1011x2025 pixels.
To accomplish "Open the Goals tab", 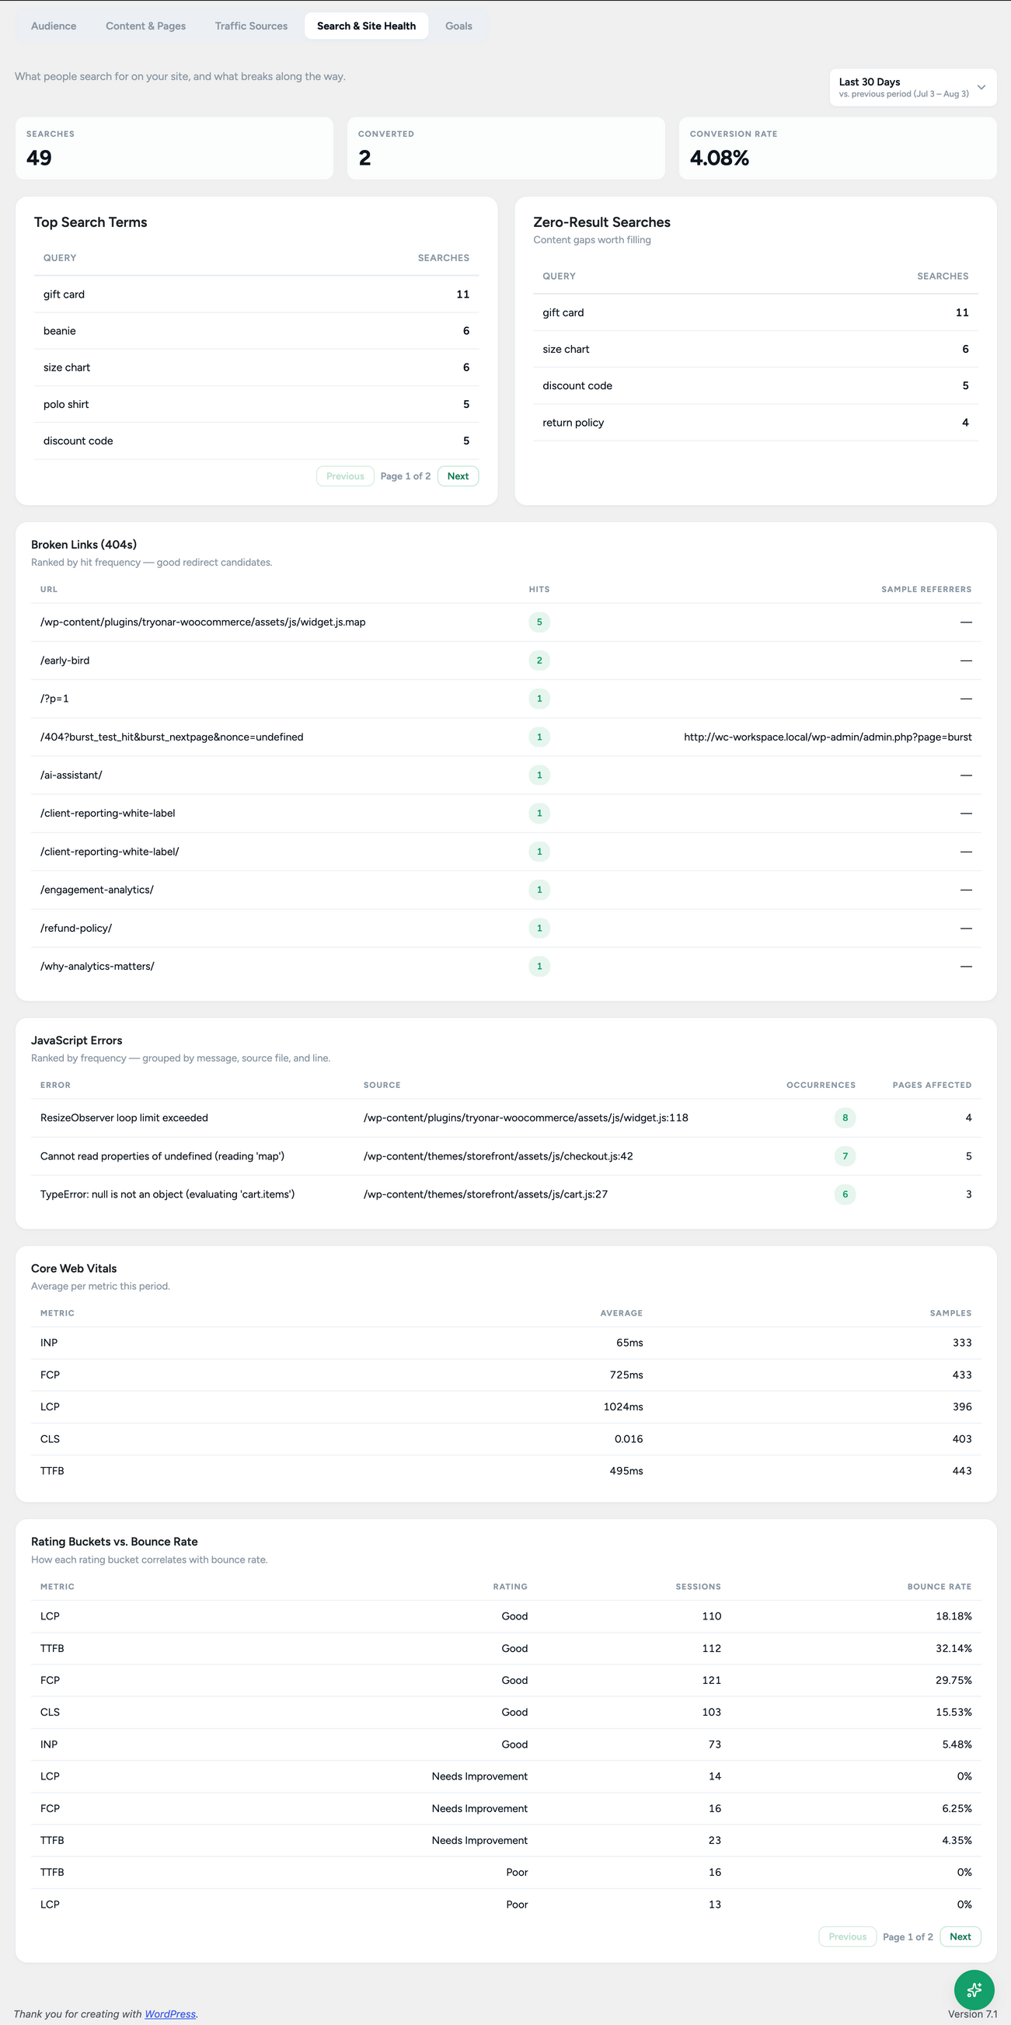I will pos(458,26).
